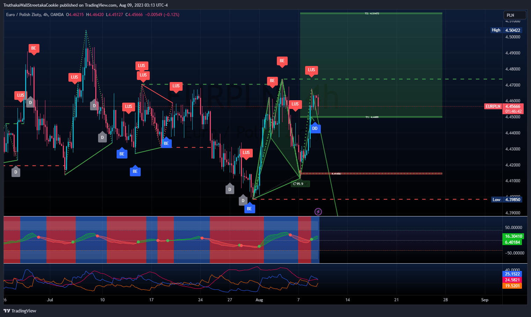Click the 4.50000 price axis level
Viewport: 531px width, 317px height.
(513, 37)
